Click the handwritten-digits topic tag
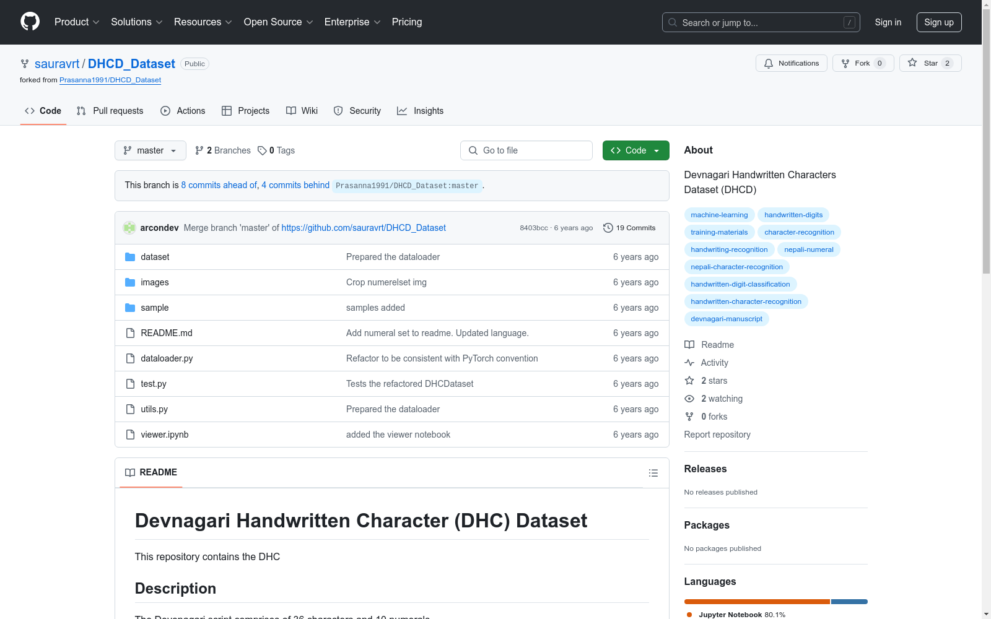This screenshot has height=619, width=991. pos(793,215)
